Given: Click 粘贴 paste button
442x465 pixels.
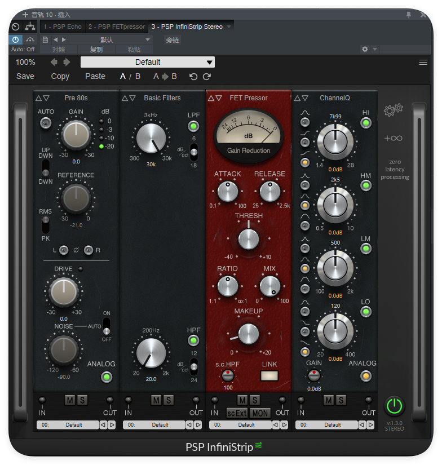Looking at the screenshot, I should [134, 50].
